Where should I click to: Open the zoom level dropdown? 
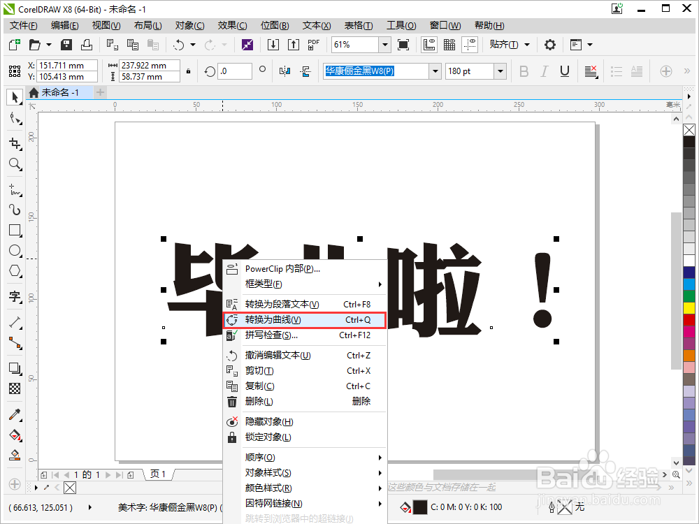[x=384, y=45]
